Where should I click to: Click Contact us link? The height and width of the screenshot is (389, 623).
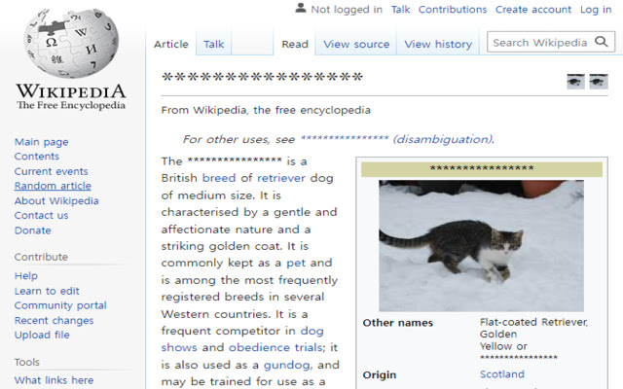(41, 216)
